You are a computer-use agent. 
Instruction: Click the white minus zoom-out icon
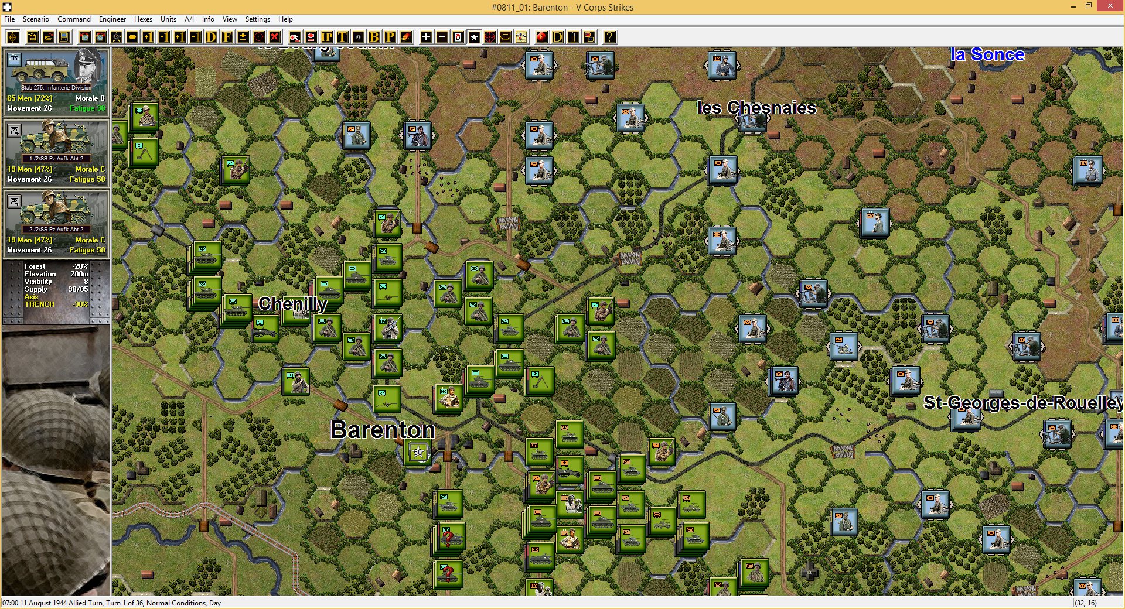[442, 37]
